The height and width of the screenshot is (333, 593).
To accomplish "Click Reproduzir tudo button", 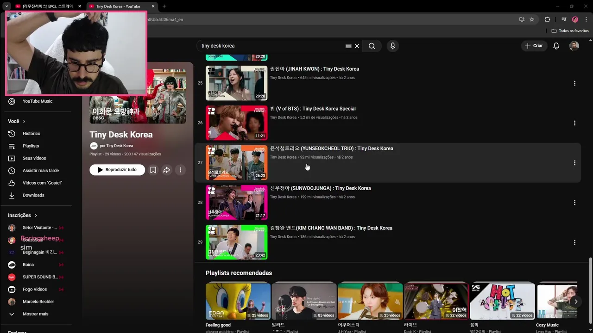I will tap(117, 170).
